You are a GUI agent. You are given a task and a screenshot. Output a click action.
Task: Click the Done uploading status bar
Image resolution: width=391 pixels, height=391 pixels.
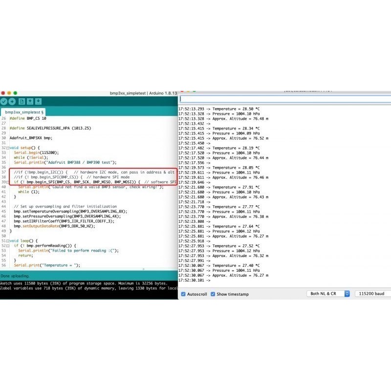88,276
